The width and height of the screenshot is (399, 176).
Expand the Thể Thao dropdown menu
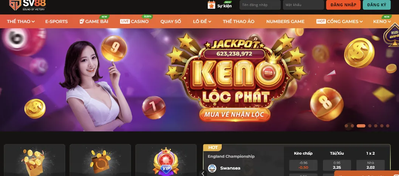[x=21, y=22]
